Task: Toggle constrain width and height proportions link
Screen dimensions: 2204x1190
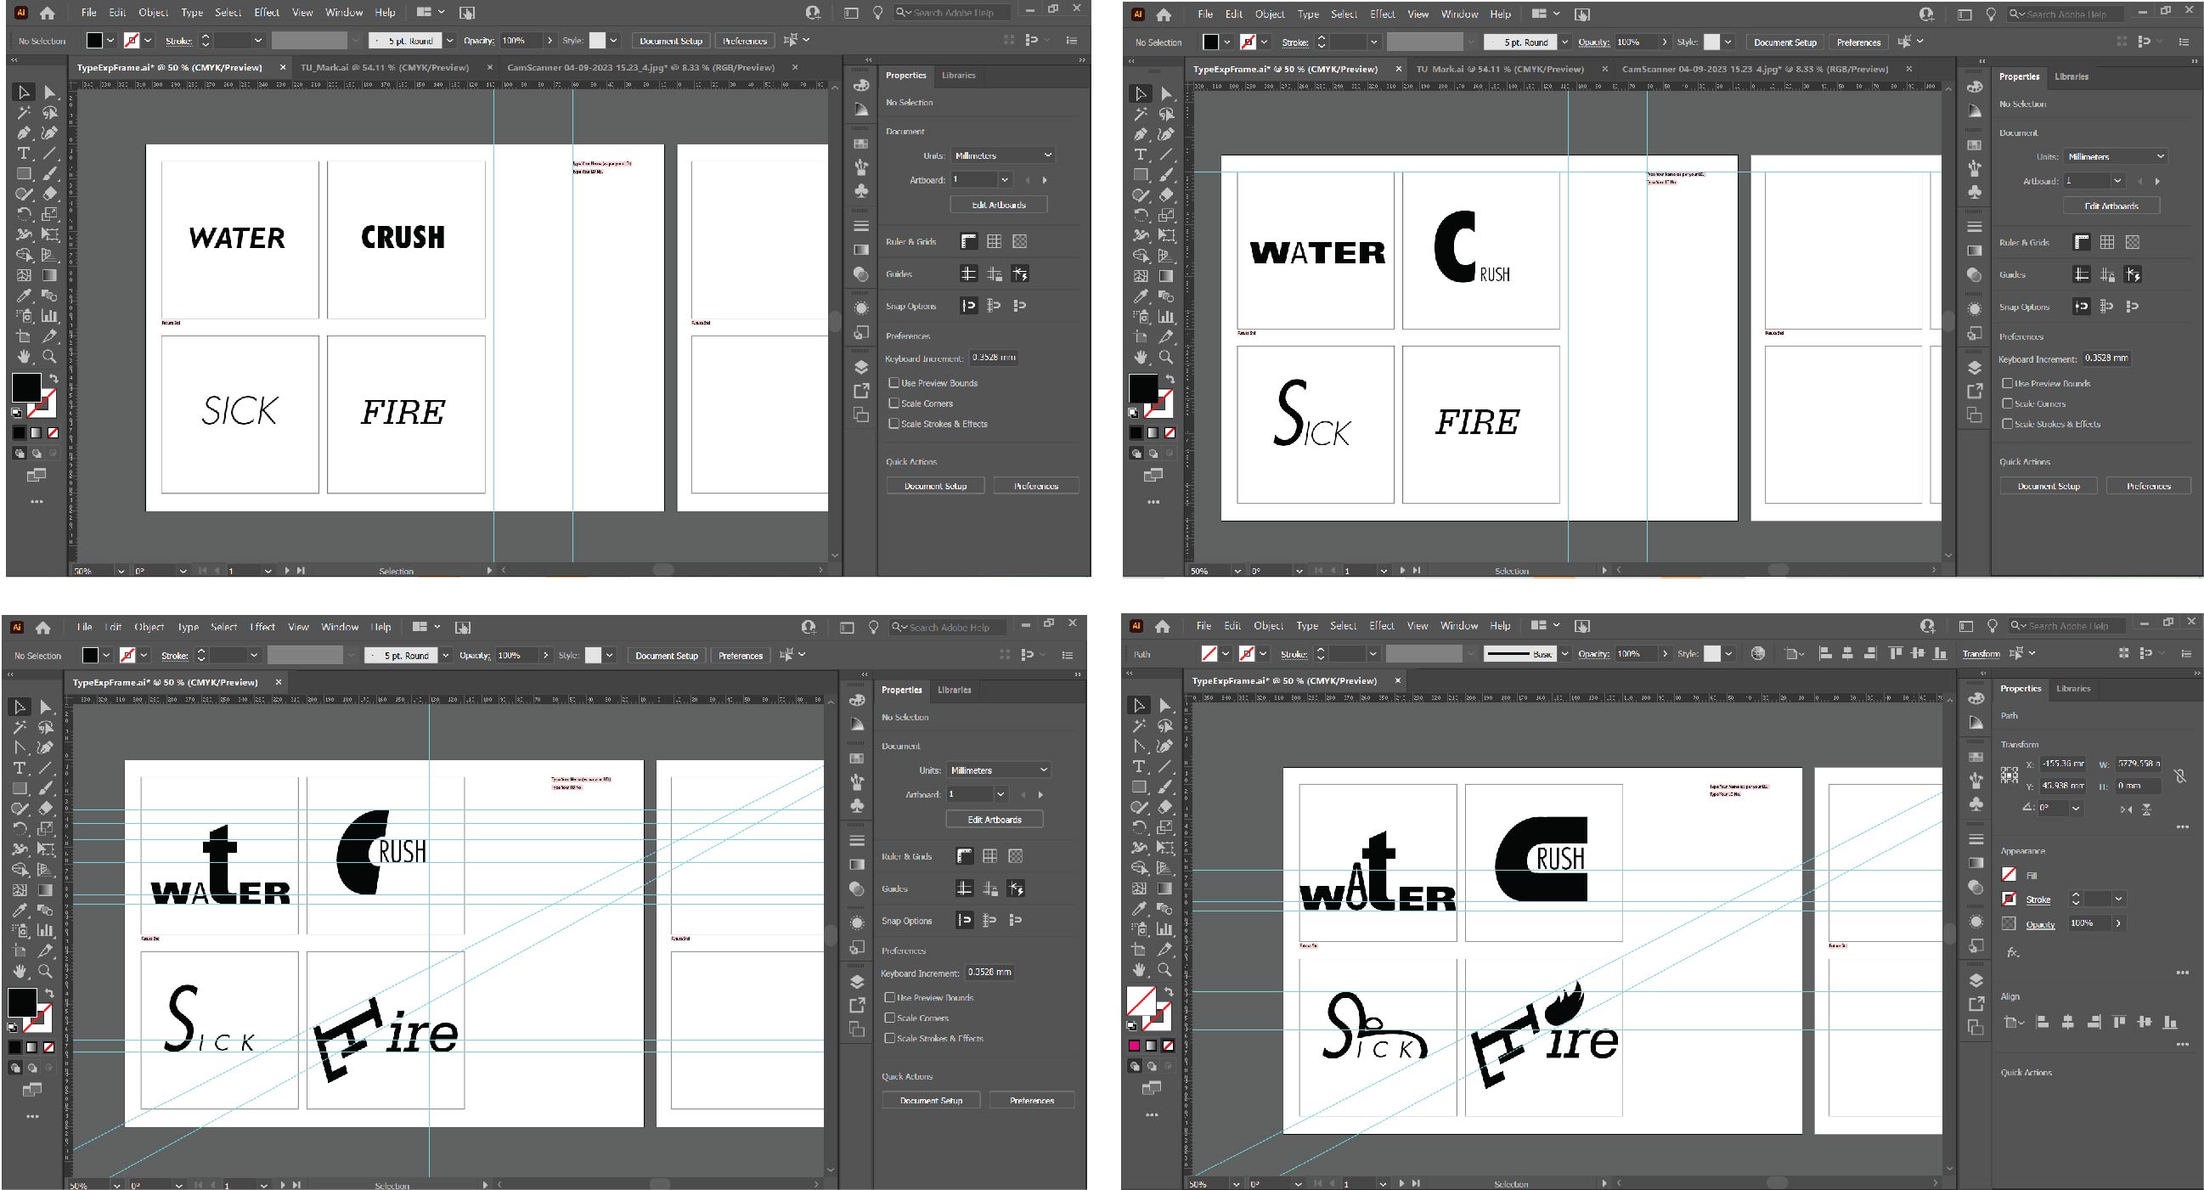Action: point(2179,775)
